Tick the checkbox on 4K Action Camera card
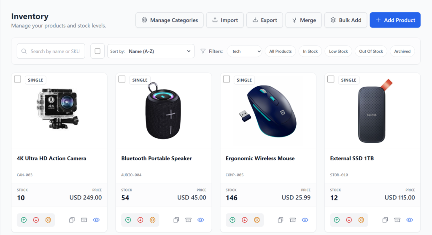Image resolution: width=432 pixels, height=235 pixels. [18, 79]
